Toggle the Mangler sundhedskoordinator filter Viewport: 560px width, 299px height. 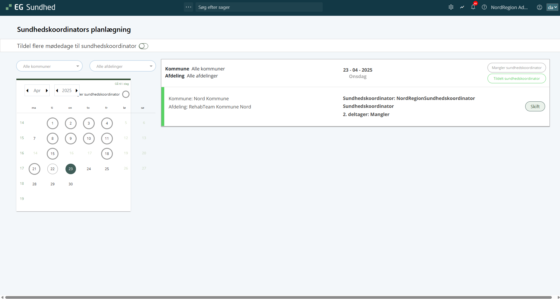[x=516, y=68]
